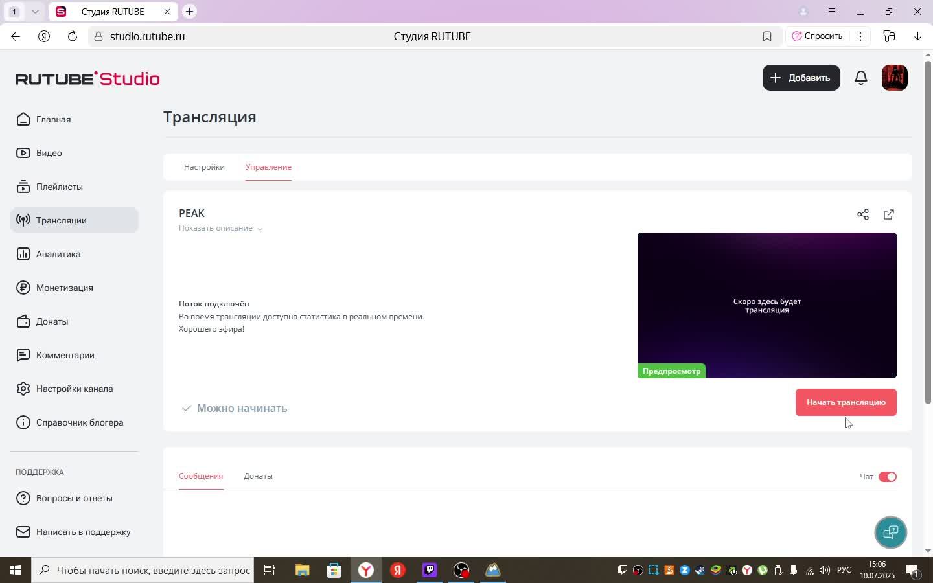Open notifications bell
Viewport: 933px width, 583px height.
coord(861,78)
